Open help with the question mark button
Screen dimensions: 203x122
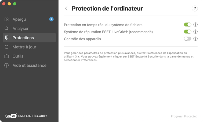pos(195,9)
